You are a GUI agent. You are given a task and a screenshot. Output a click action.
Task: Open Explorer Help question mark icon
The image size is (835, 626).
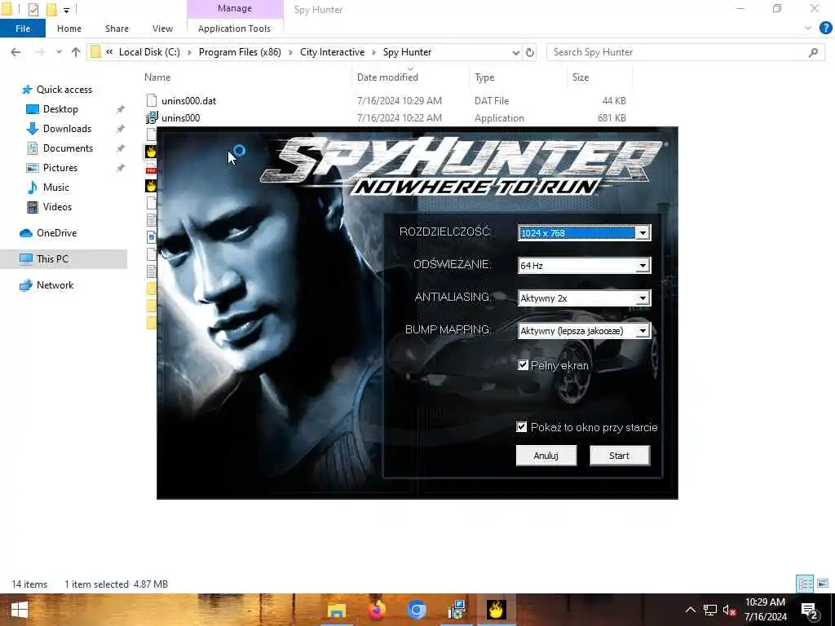tap(825, 29)
